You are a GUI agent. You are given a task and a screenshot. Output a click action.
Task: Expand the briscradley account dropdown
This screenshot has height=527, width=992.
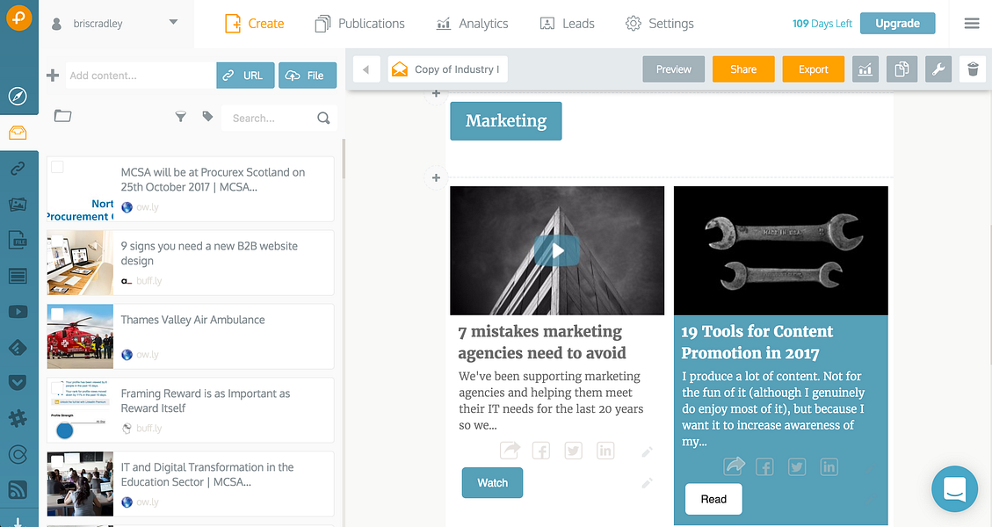point(173,23)
